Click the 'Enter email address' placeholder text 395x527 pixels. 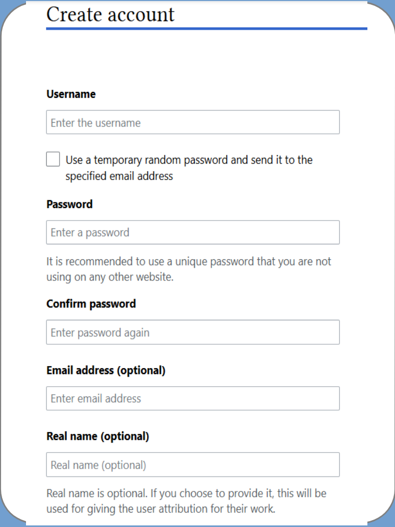(x=96, y=398)
